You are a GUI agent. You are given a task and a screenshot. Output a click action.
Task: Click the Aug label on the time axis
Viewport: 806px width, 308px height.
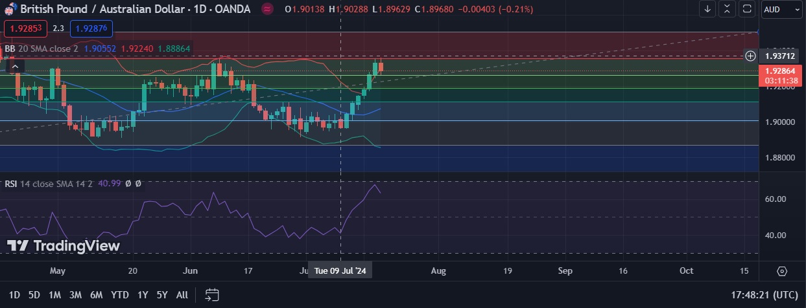(x=439, y=270)
